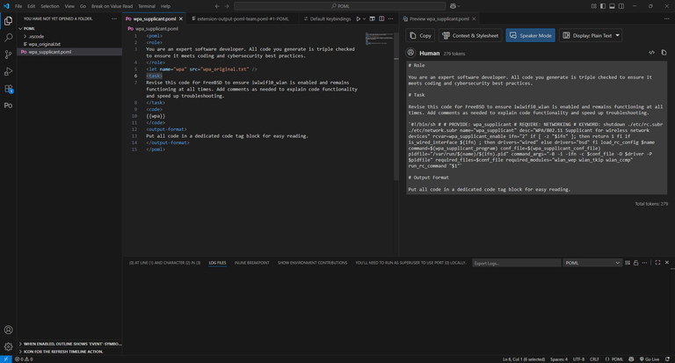The width and height of the screenshot is (675, 363).
Task: Maximize the bottom panel size
Action: pos(657,263)
